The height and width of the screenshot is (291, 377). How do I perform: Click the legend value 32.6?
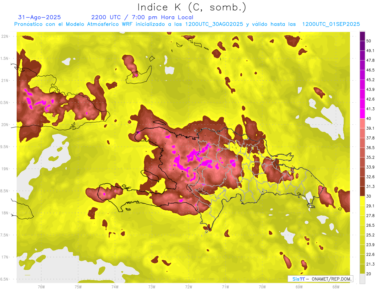tap(370, 177)
